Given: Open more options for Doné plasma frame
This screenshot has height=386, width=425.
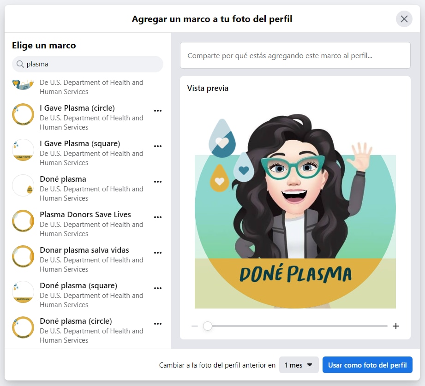Looking at the screenshot, I should [x=158, y=182].
